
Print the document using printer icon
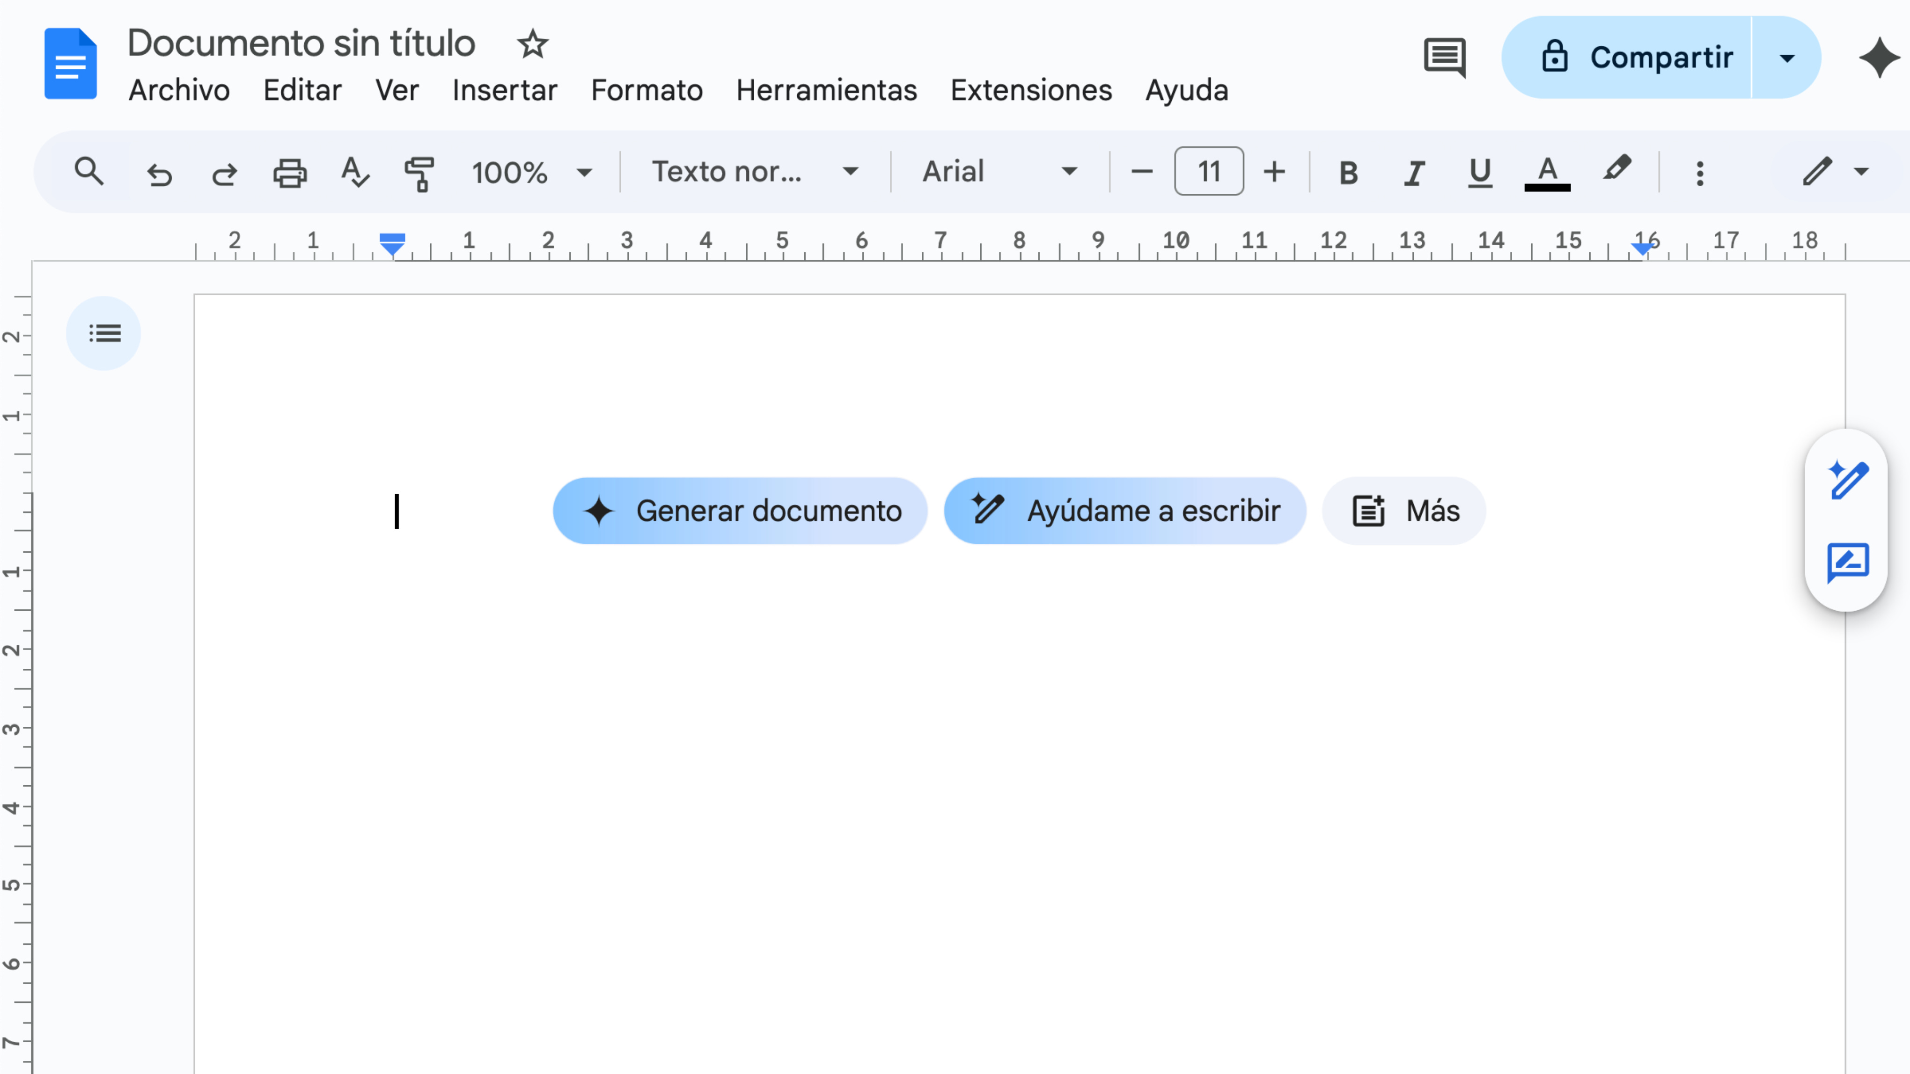[289, 174]
